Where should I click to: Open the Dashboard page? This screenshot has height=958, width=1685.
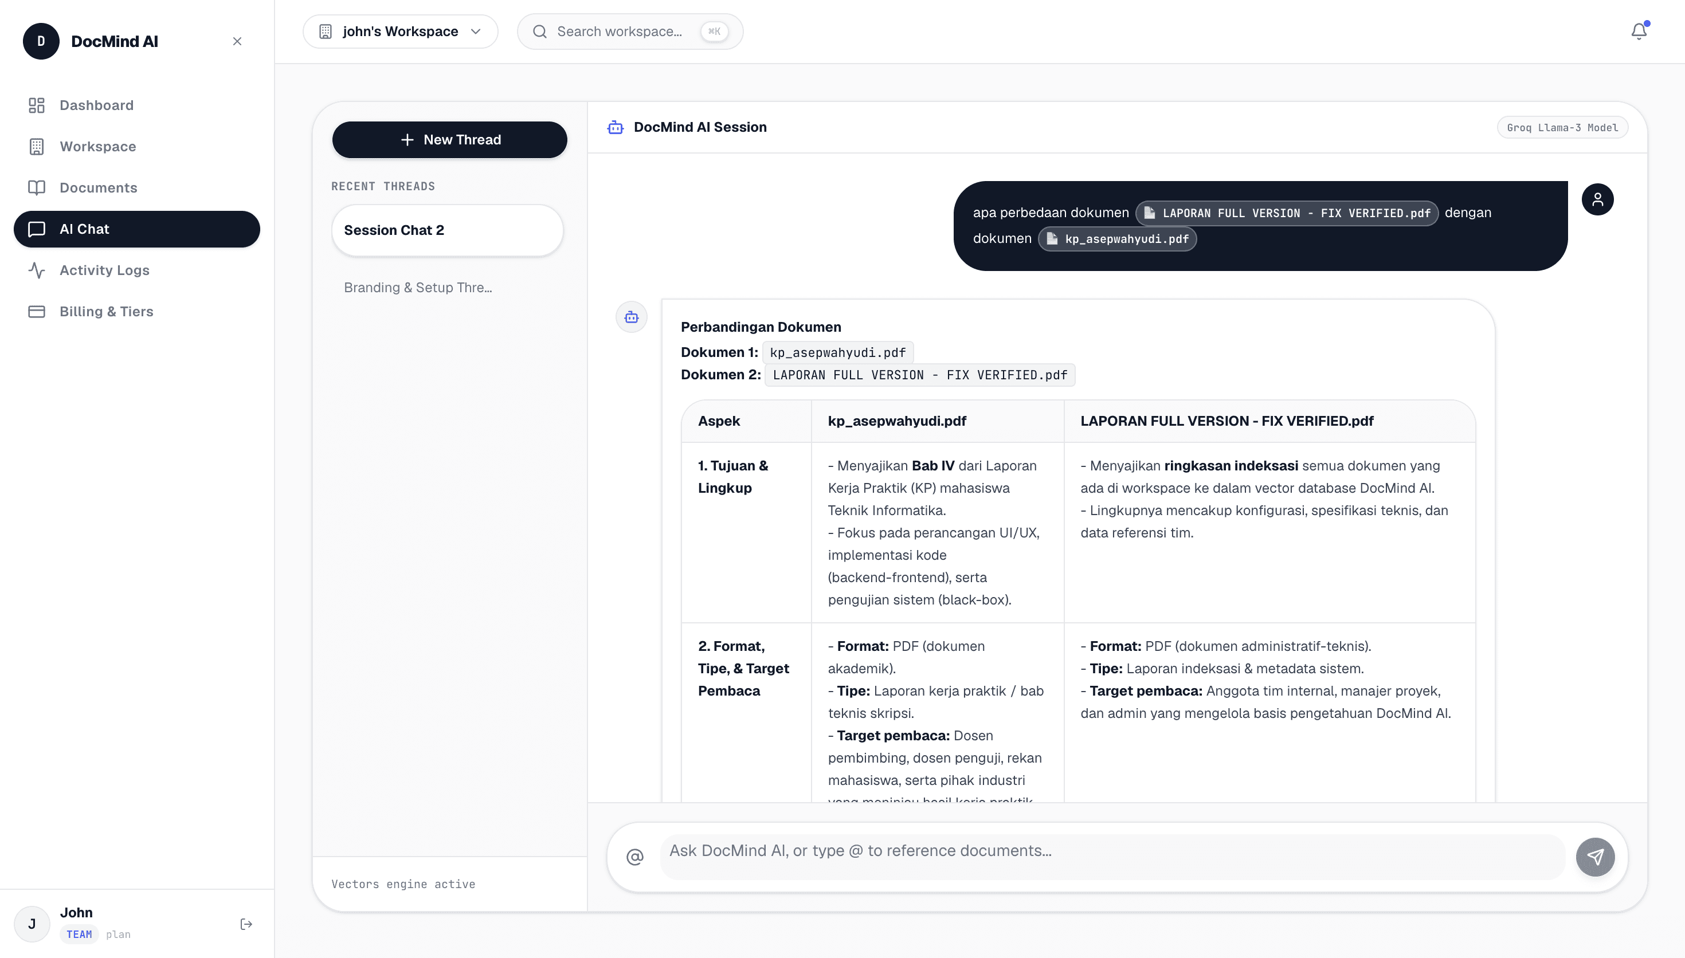tap(137, 105)
